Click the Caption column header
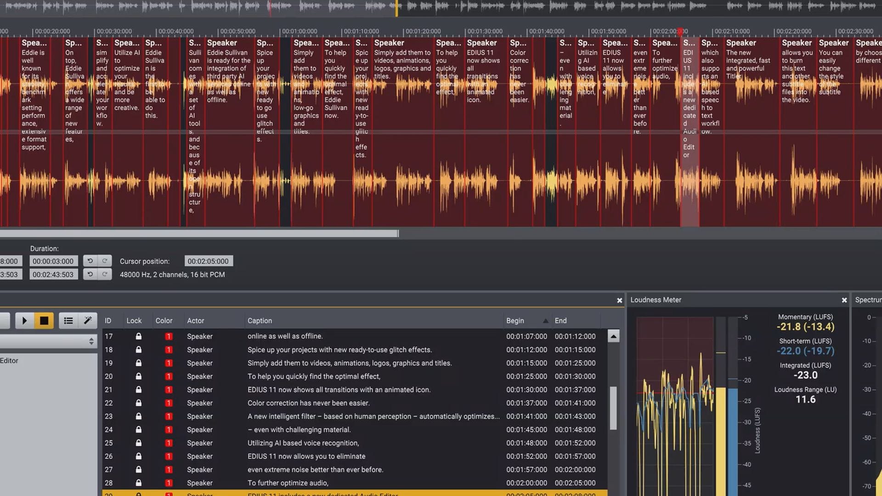Image resolution: width=882 pixels, height=496 pixels. (x=260, y=321)
